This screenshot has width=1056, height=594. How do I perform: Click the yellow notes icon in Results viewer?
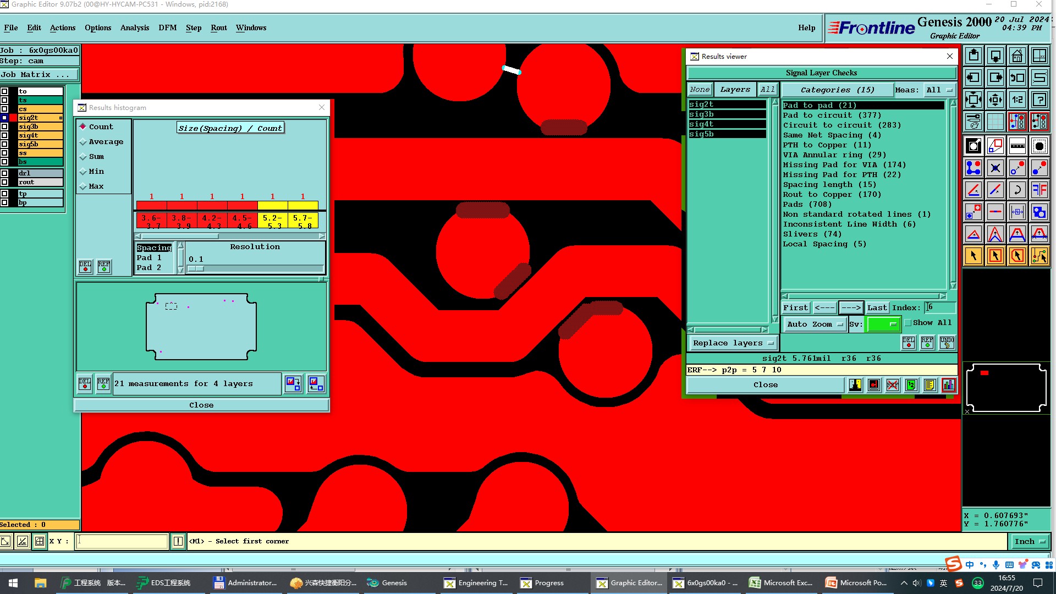[x=930, y=385]
